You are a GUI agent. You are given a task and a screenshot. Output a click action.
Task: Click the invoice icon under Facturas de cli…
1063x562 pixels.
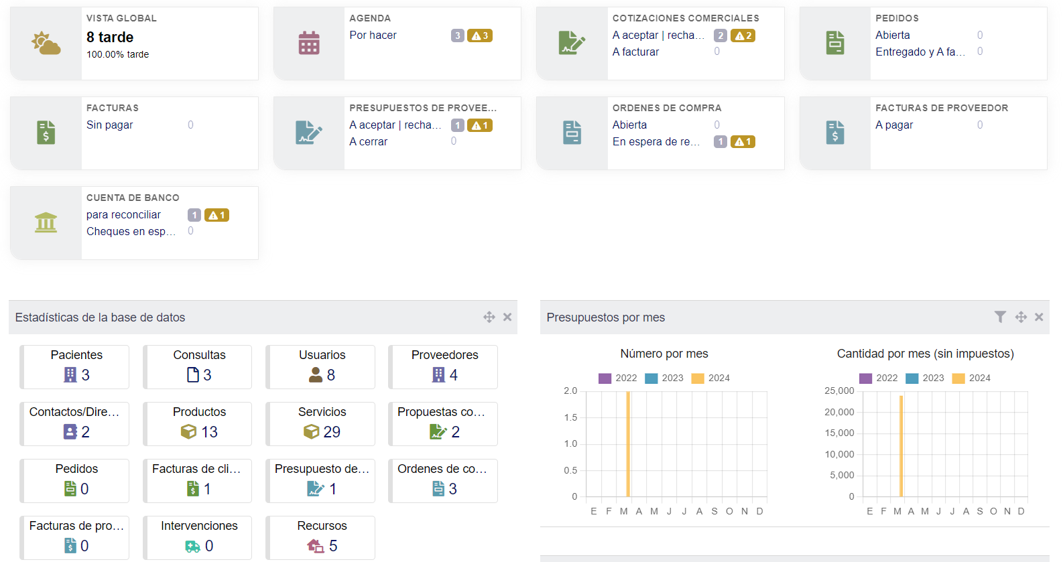coord(193,489)
